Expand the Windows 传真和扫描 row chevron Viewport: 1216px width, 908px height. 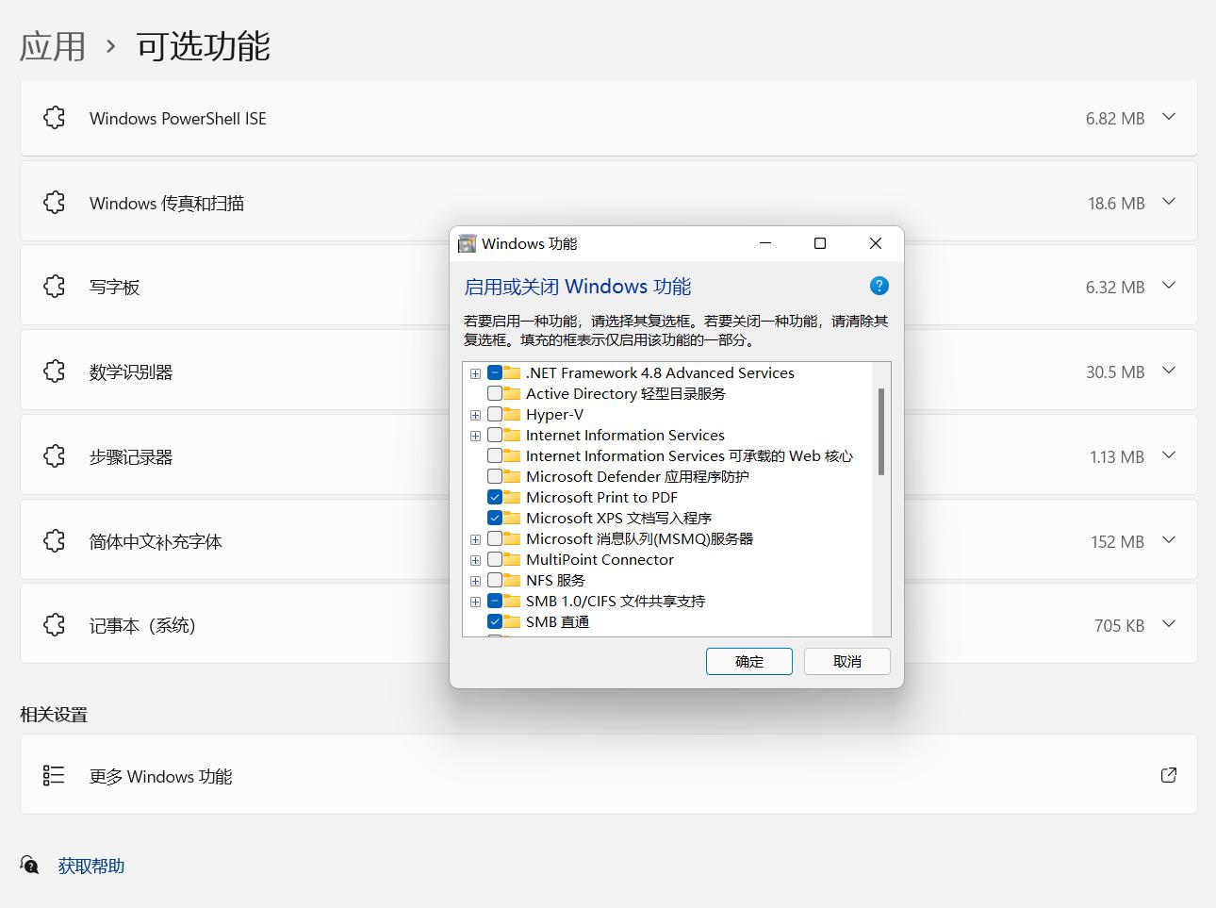[x=1169, y=202]
